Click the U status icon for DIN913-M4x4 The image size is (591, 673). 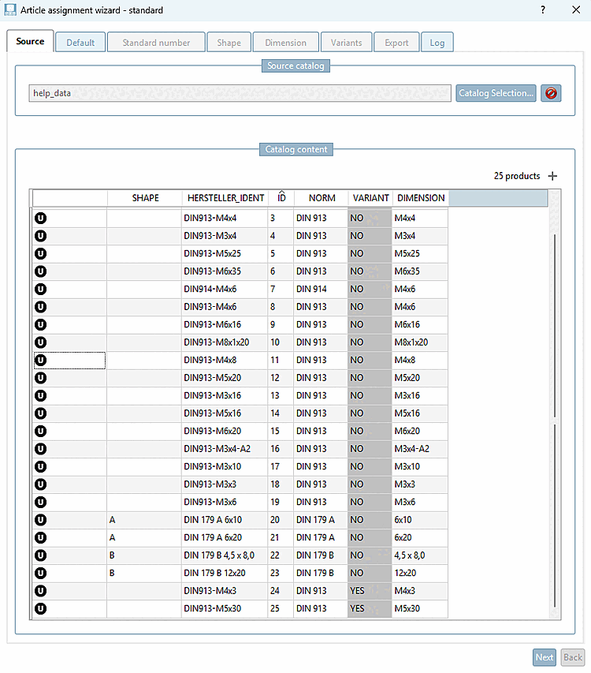coord(41,218)
